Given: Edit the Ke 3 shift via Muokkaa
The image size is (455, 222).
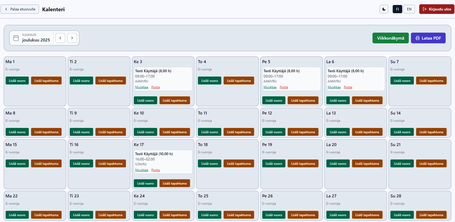Looking at the screenshot, I should point(142,87).
